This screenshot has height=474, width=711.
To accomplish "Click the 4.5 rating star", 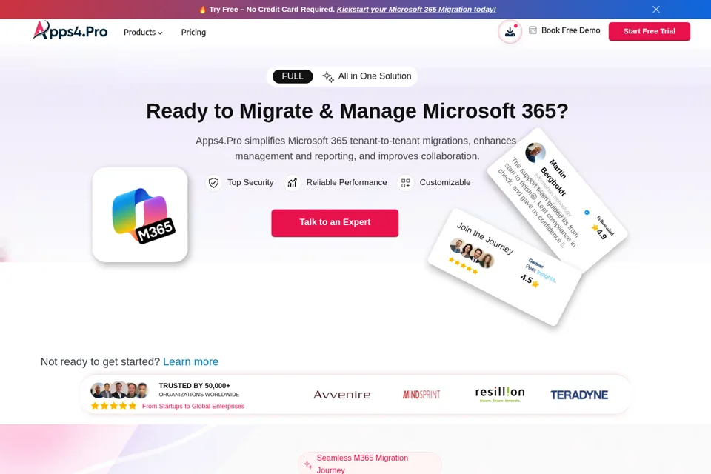I will coord(535,284).
